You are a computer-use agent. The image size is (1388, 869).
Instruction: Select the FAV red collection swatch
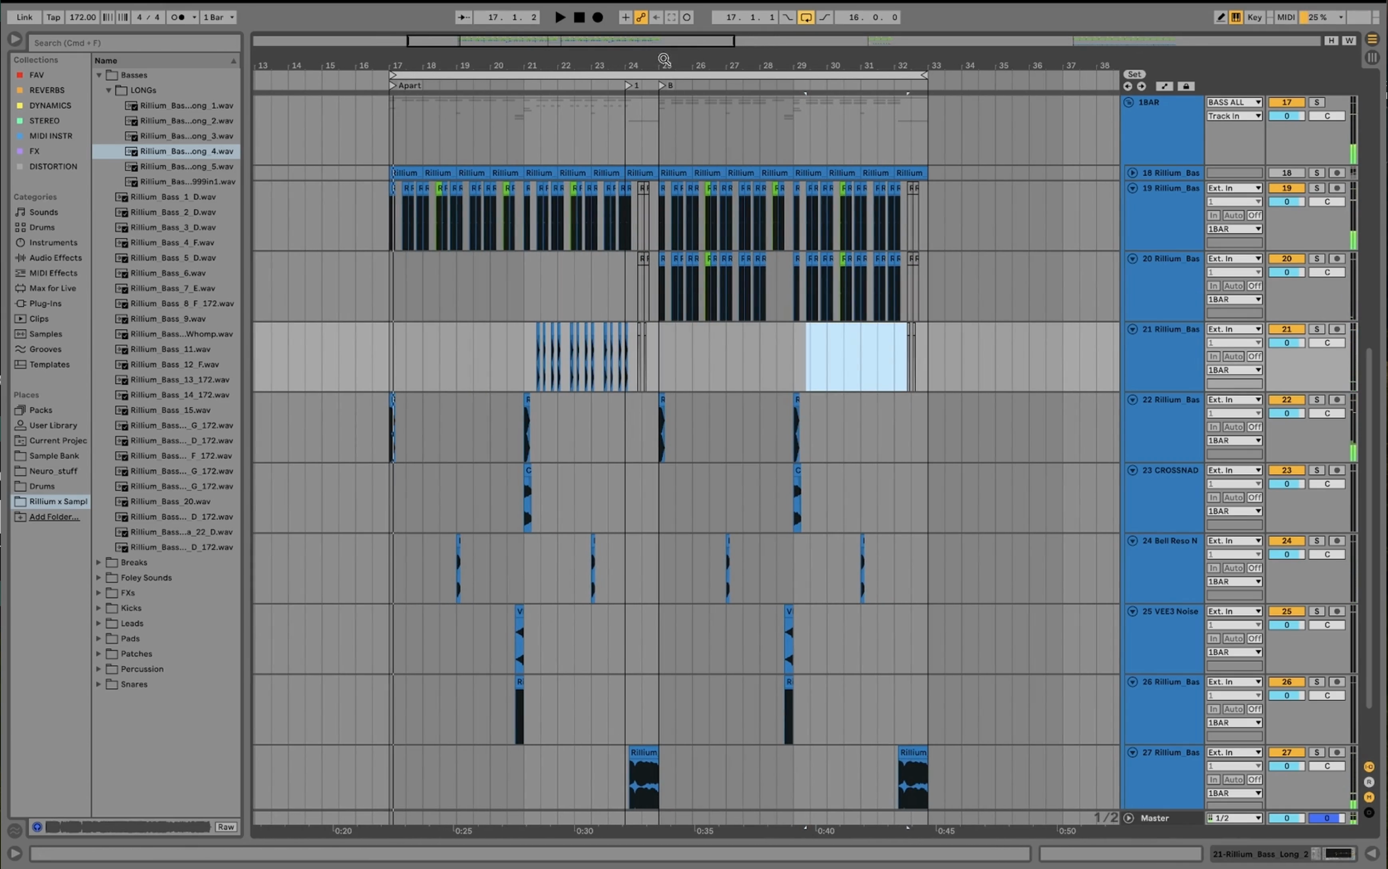(x=20, y=75)
